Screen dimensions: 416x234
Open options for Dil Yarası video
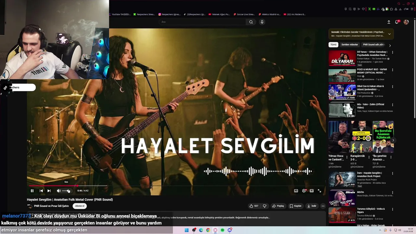coord(392,52)
